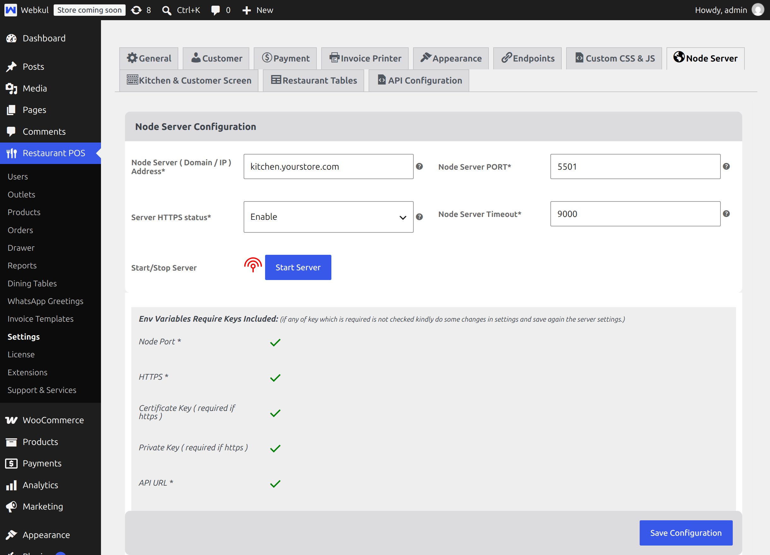Click the Dashboard gauge icon
This screenshot has width=770, height=555.
pyautogui.click(x=11, y=38)
